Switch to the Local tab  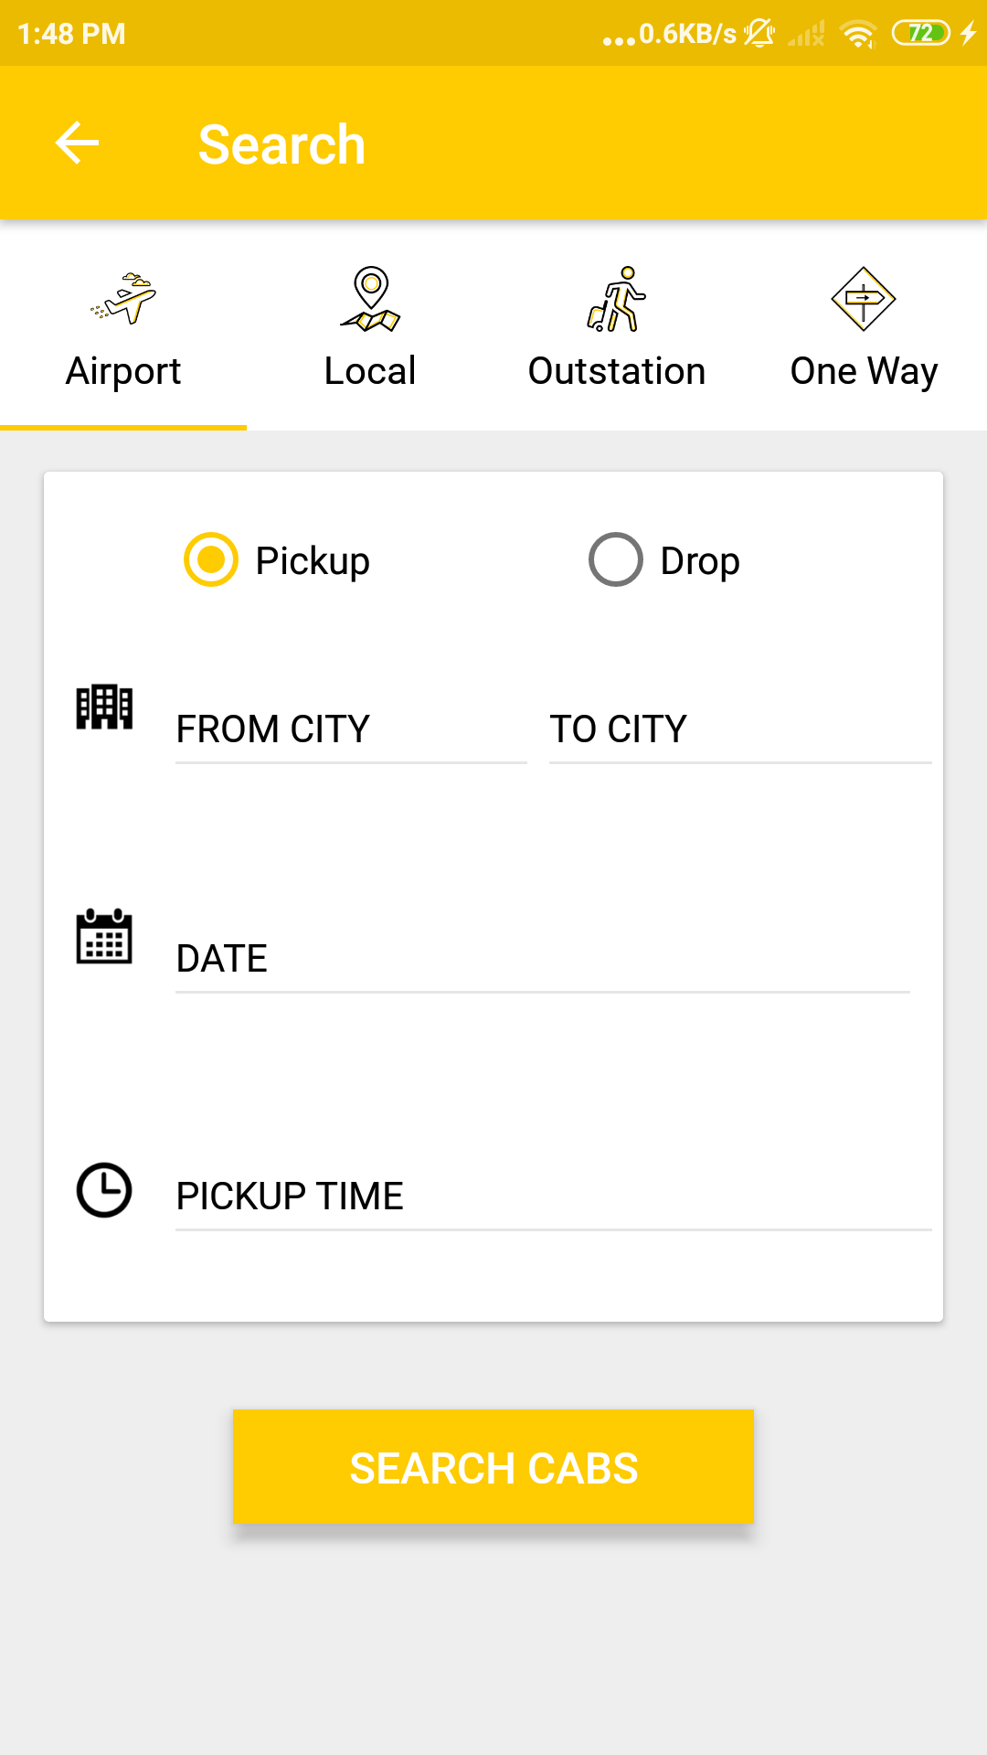[x=370, y=371]
